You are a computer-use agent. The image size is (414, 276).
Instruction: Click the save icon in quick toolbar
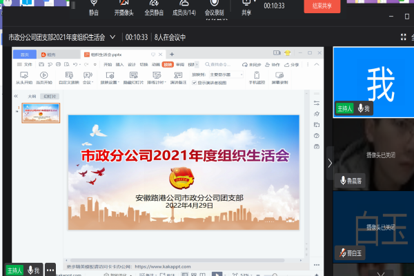(41, 64)
